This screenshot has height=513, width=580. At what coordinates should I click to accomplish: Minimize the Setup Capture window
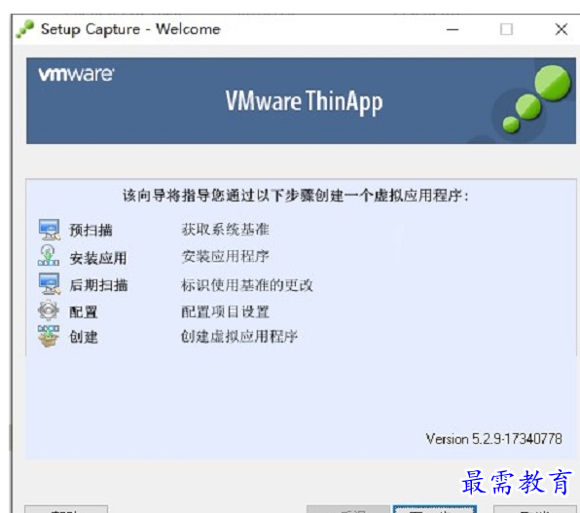[453, 29]
